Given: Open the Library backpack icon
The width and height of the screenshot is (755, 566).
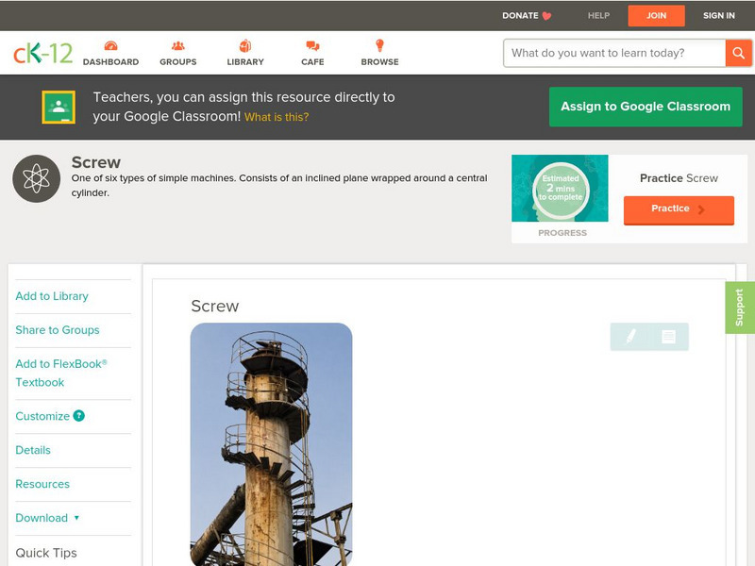Looking at the screenshot, I should pyautogui.click(x=245, y=45).
